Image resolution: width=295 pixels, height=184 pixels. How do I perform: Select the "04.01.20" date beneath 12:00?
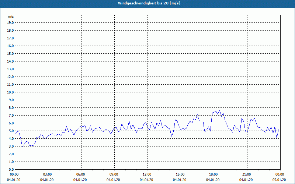(x=146, y=180)
